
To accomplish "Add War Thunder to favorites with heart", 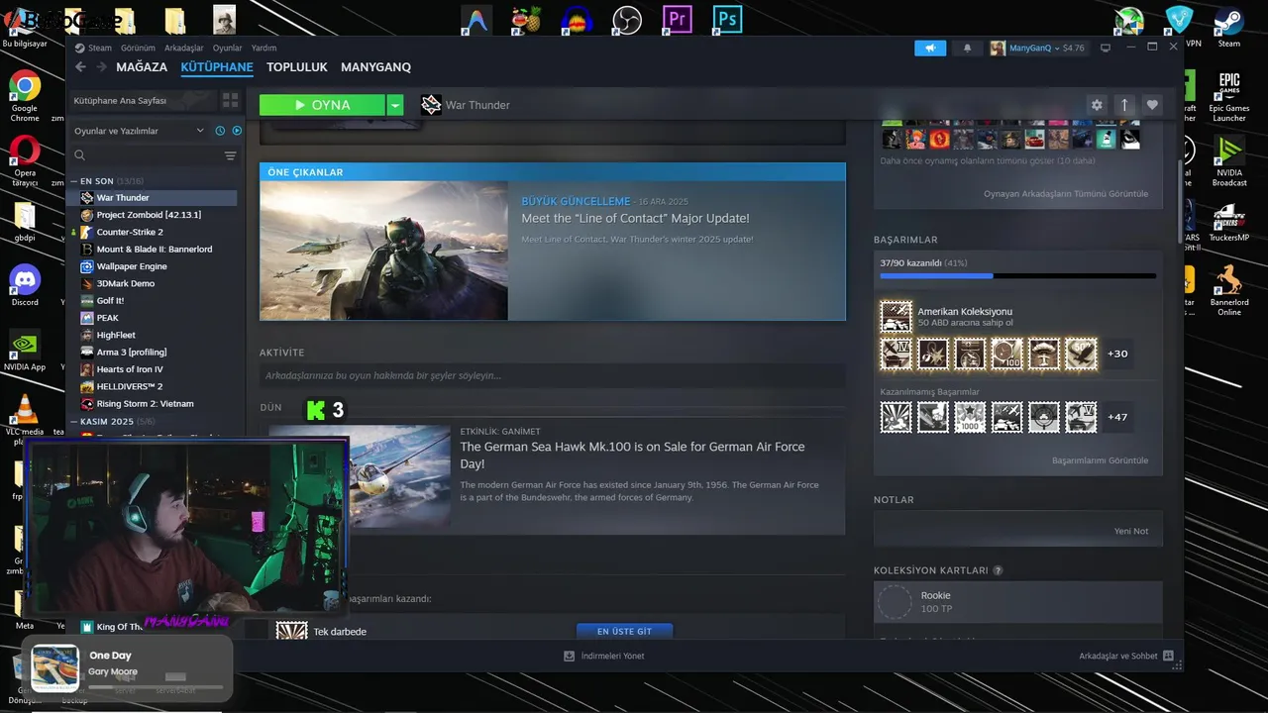I will coord(1152,105).
